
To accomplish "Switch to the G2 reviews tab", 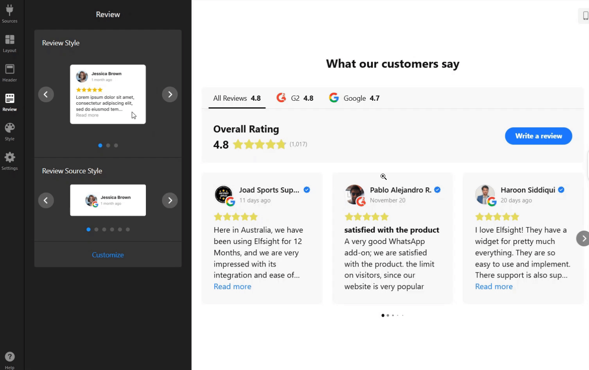I will point(295,98).
